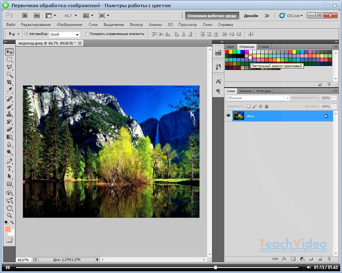The width and height of the screenshot is (342, 273).
Task: Show more workspaces with double chevron
Action: (267, 16)
